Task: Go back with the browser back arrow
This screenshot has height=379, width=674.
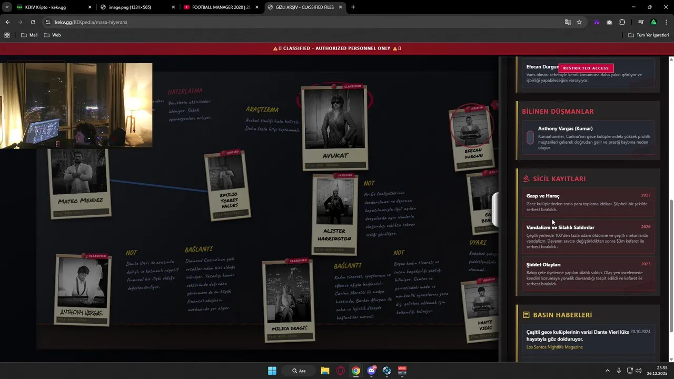Action: [7, 22]
